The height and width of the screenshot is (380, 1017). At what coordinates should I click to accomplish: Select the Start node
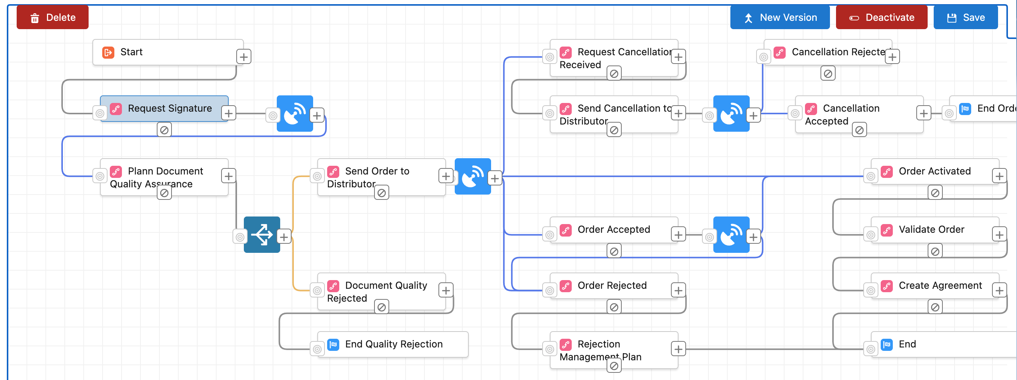pos(168,52)
